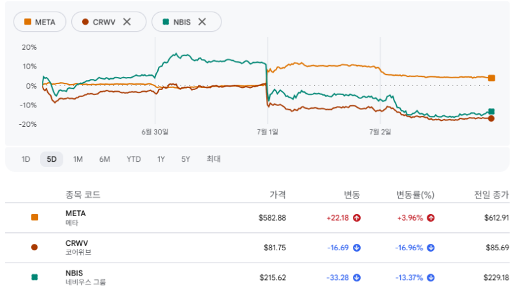The image size is (518, 293).
Task: Click CRWV price $81.75
Action: (275, 248)
